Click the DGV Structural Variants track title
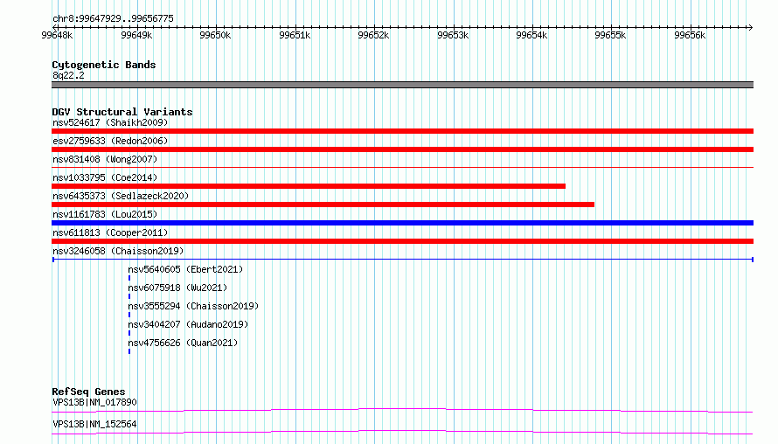778x444 pixels. point(122,112)
